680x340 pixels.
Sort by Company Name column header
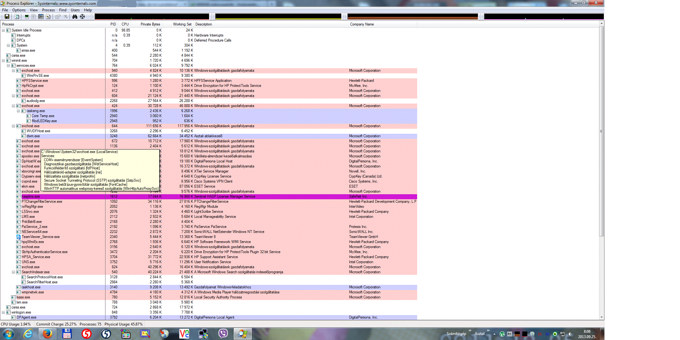point(362,24)
